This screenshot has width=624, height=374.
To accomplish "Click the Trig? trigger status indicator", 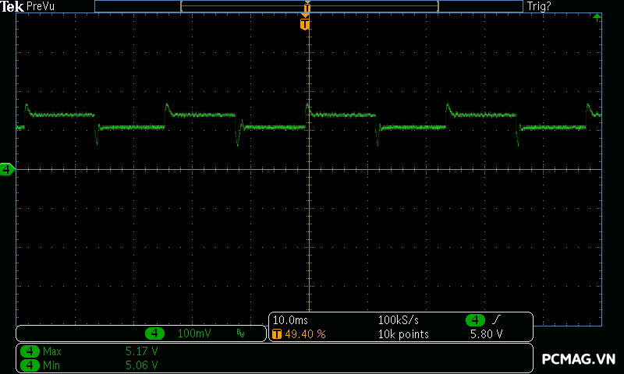I will point(538,6).
